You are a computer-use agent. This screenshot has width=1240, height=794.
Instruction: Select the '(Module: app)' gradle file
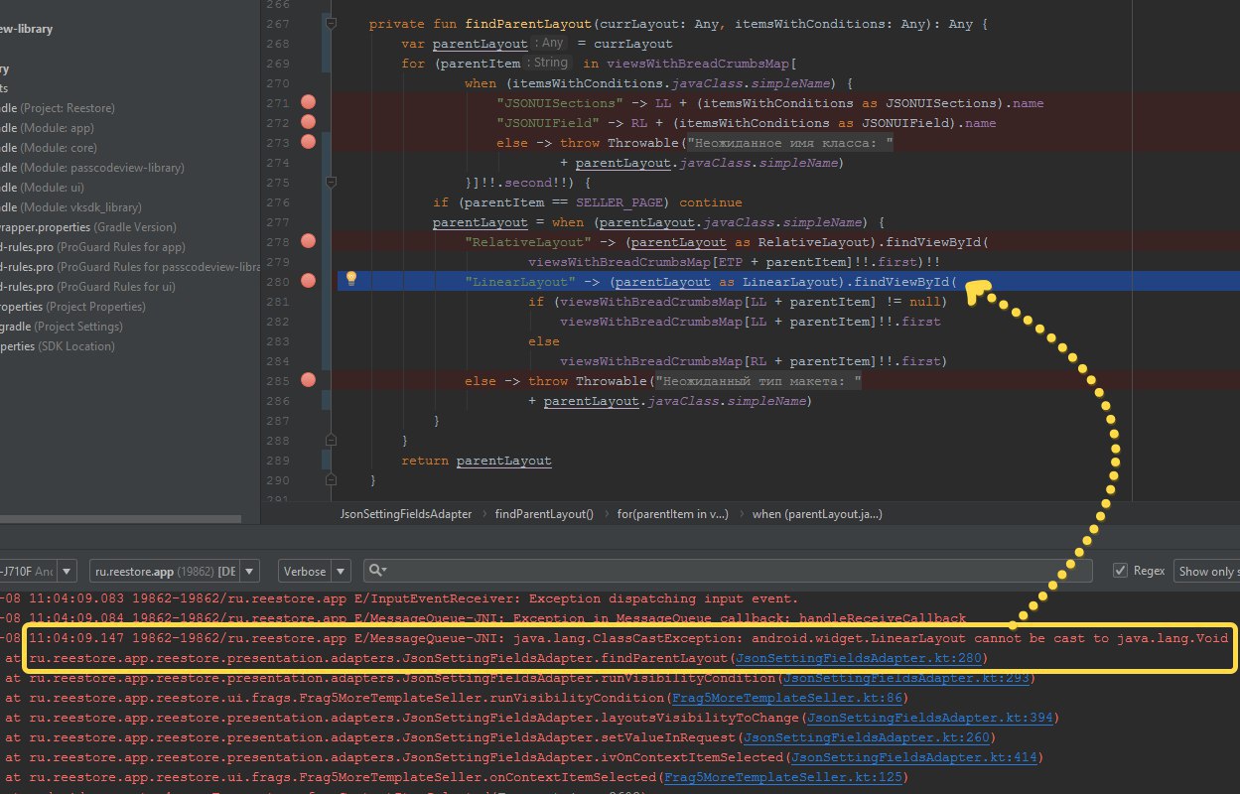click(x=47, y=128)
